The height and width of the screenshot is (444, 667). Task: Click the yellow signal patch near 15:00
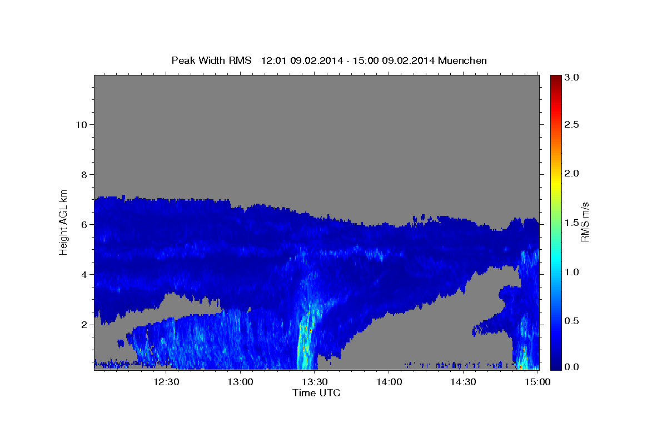522,358
